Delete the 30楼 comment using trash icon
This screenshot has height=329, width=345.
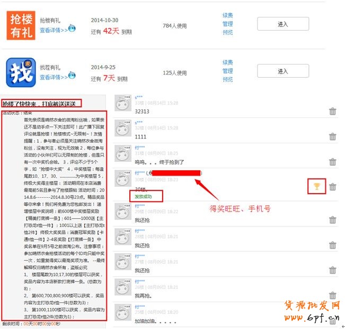[332, 187]
